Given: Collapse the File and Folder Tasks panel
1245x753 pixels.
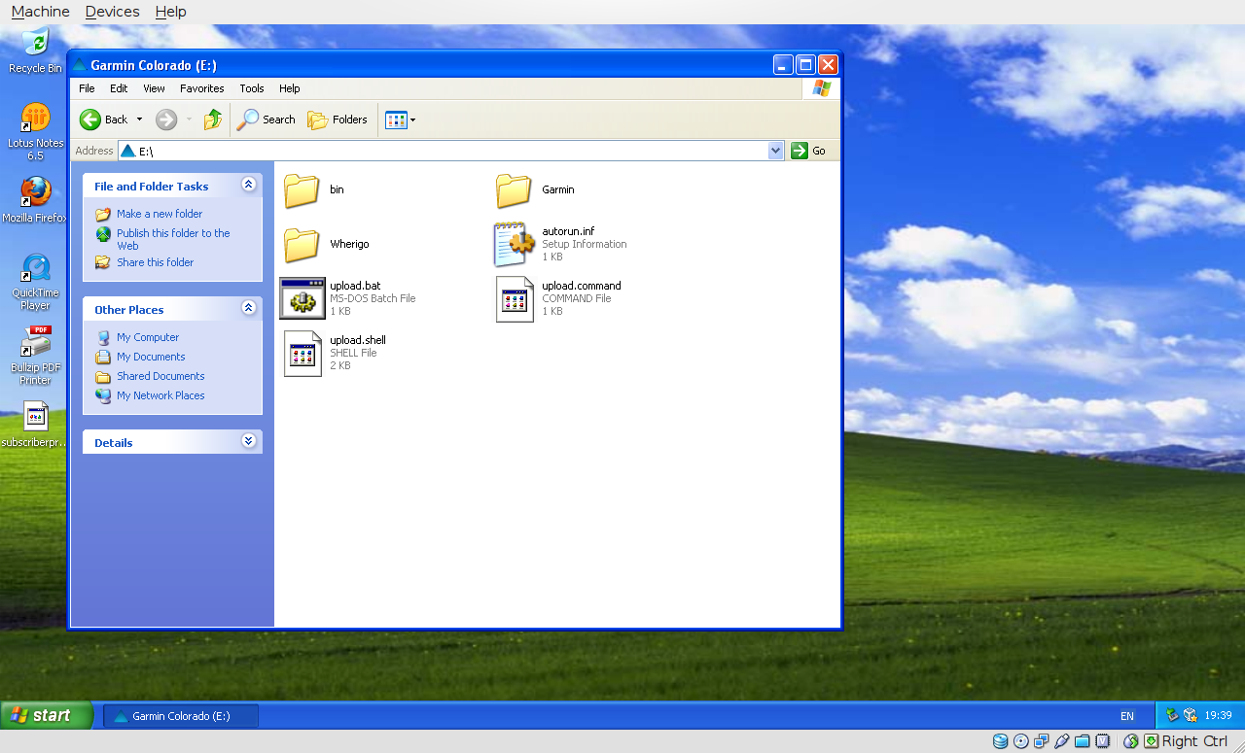Looking at the screenshot, I should click(248, 185).
